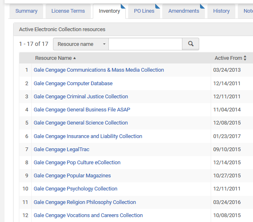
Task: Sort by Active From column arrows
Action: (245, 58)
